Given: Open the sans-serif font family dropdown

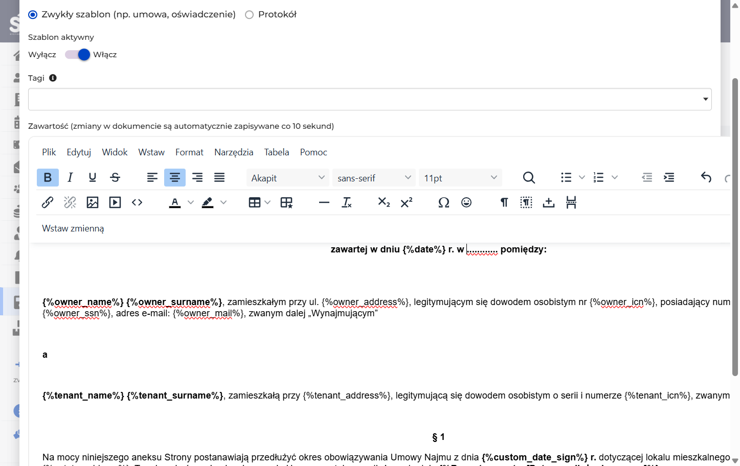Looking at the screenshot, I should [374, 178].
